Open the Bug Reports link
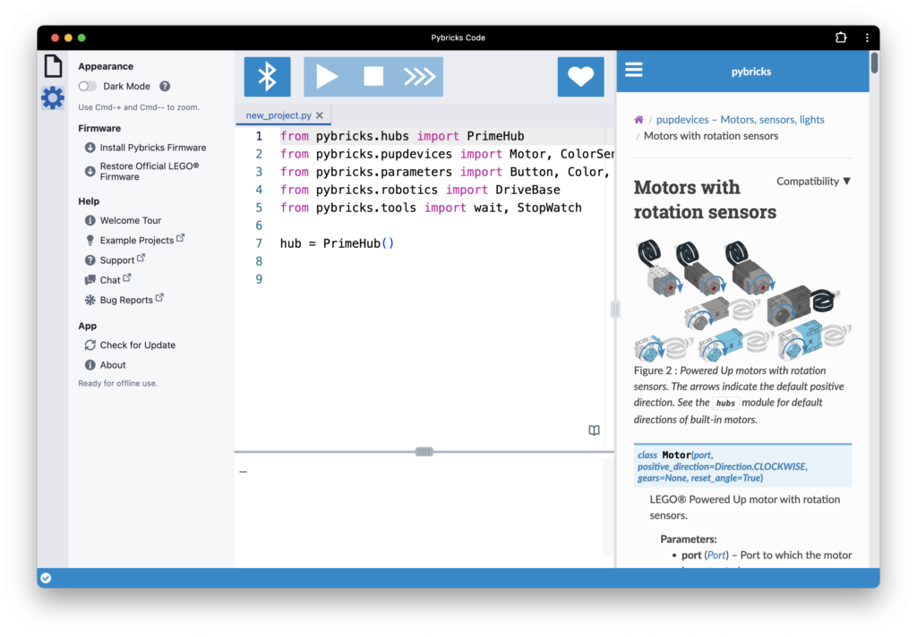917x637 pixels. coord(126,300)
